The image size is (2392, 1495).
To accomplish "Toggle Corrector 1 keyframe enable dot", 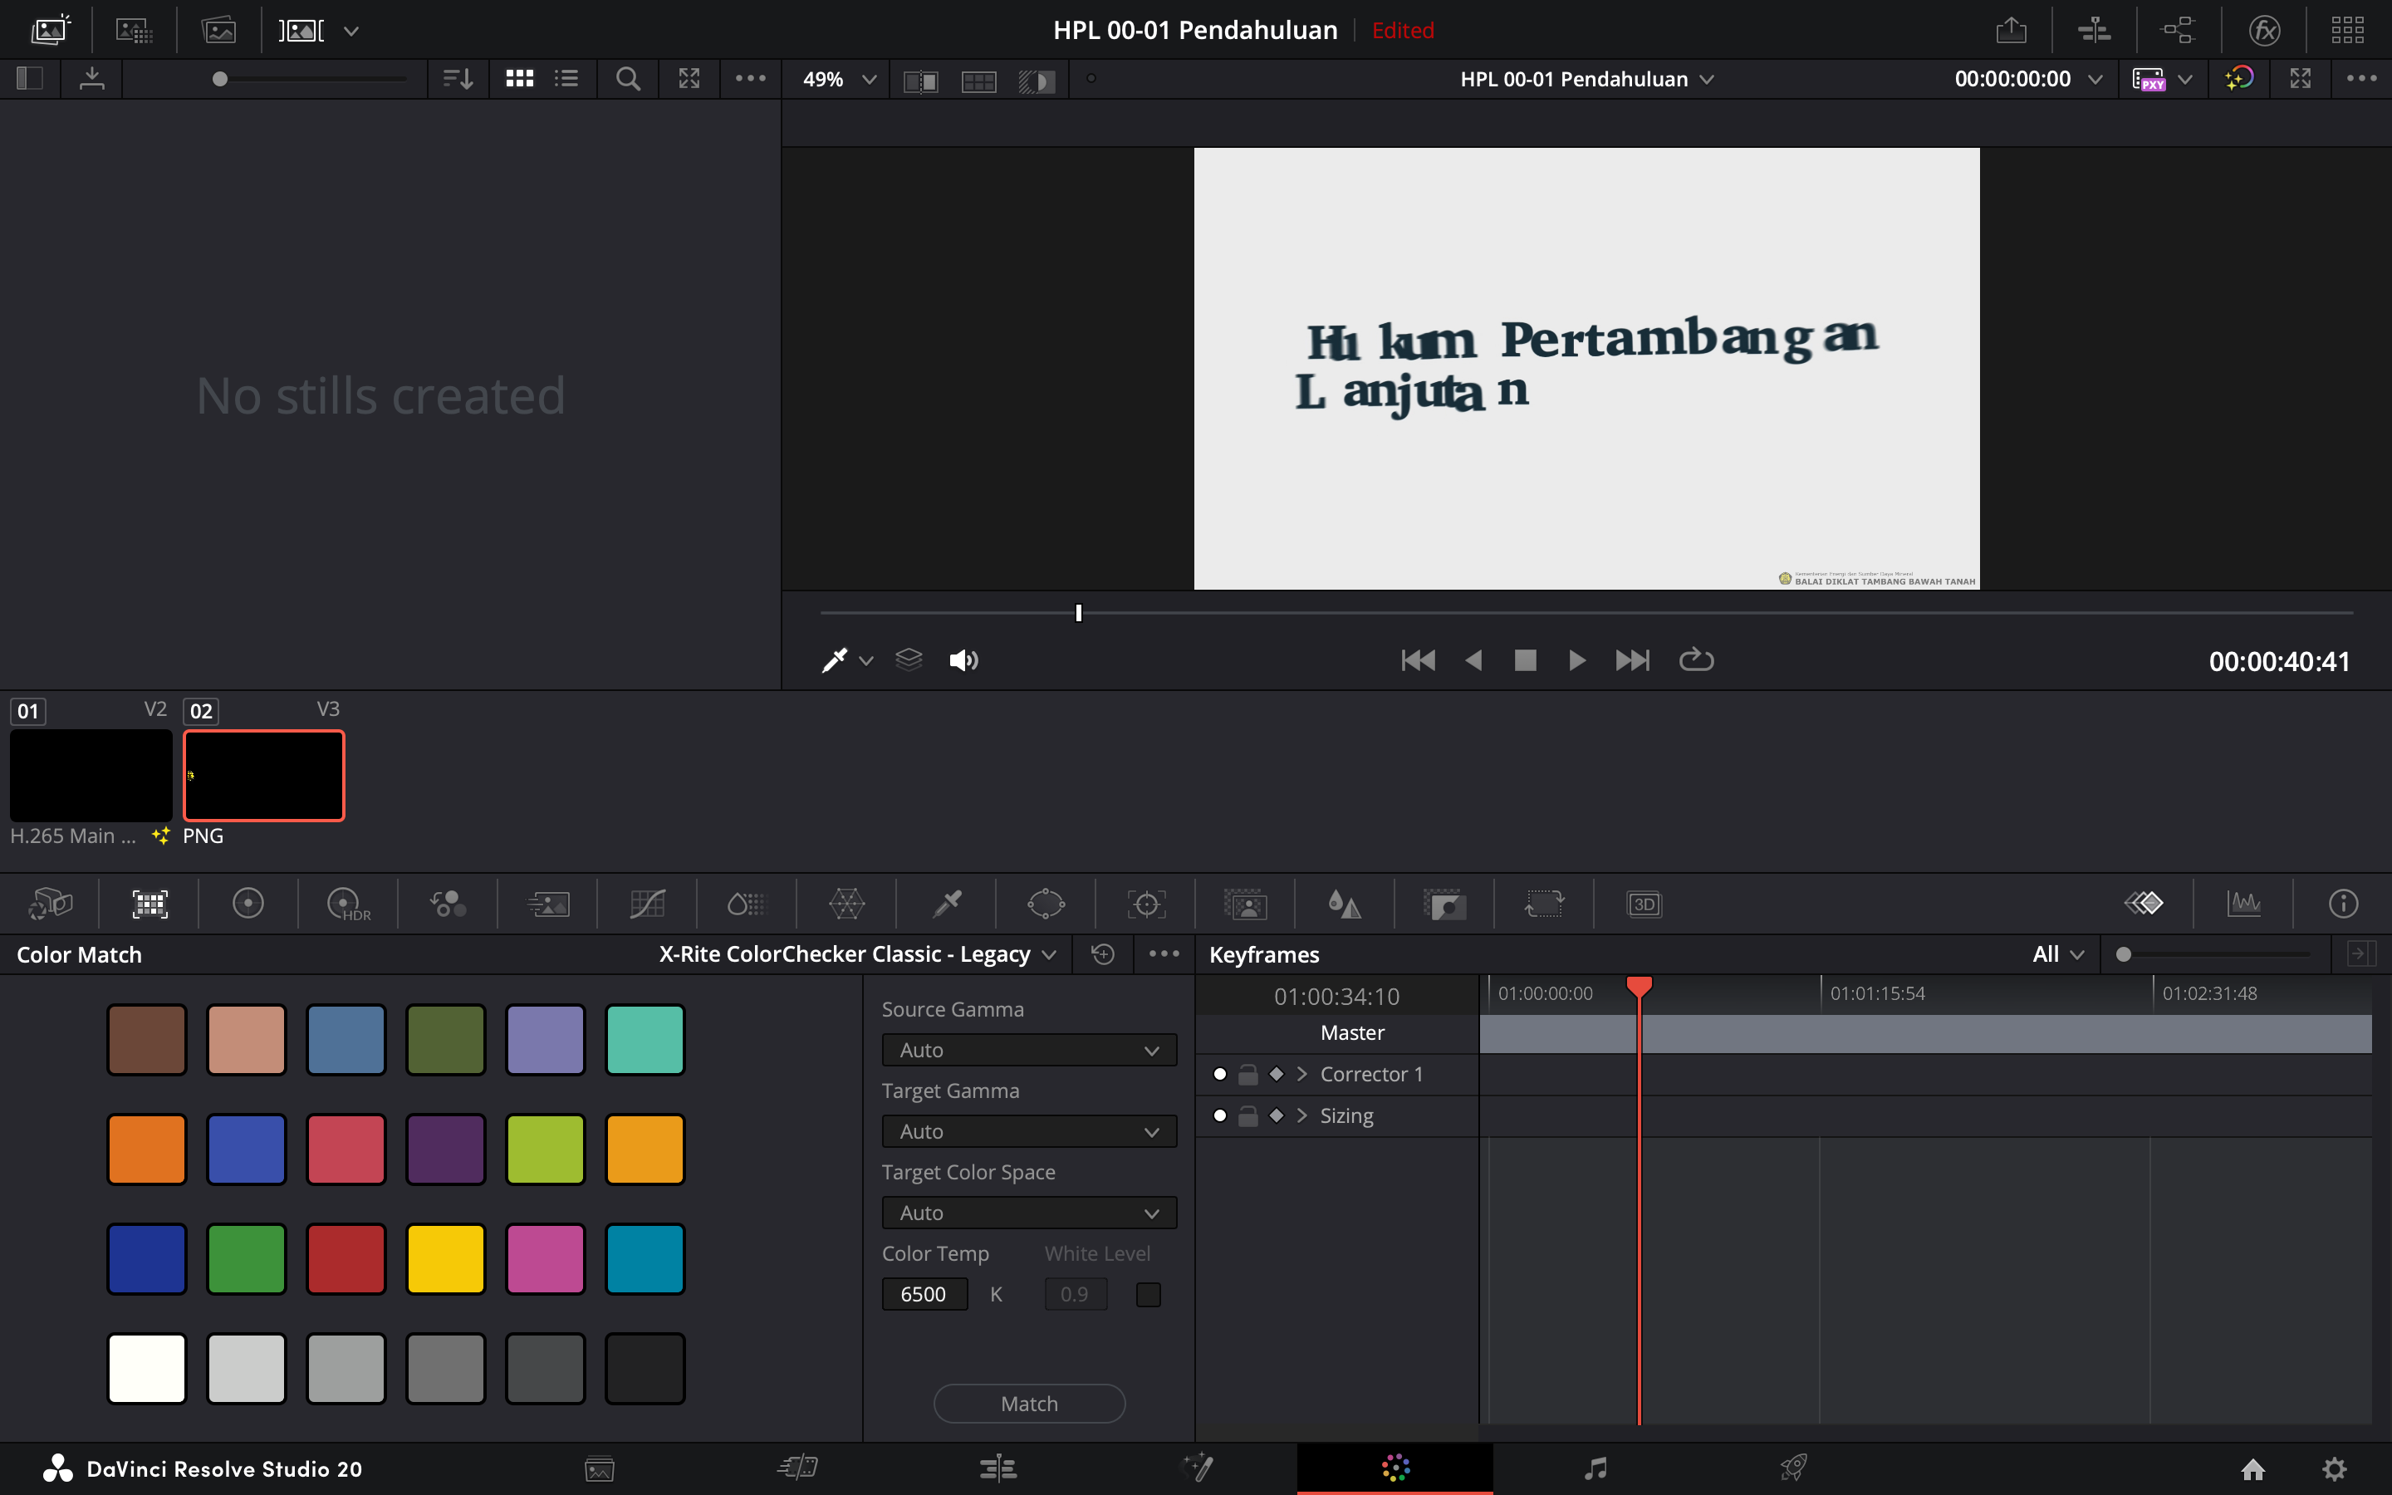I will 1220,1074.
